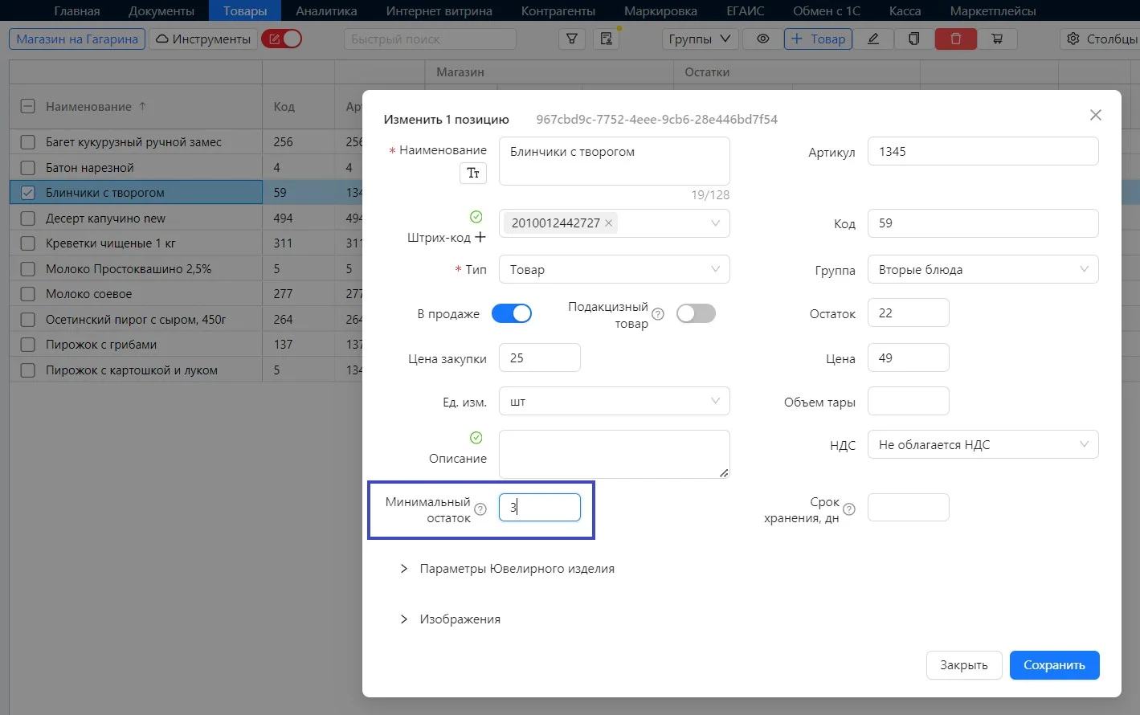Viewport: 1140px width, 715px height.
Task: Open Контрагенты menu tab
Action: (x=558, y=10)
